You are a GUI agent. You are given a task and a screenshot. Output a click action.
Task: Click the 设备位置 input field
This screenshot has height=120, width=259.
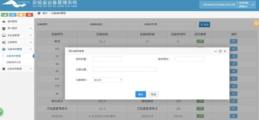124,69
